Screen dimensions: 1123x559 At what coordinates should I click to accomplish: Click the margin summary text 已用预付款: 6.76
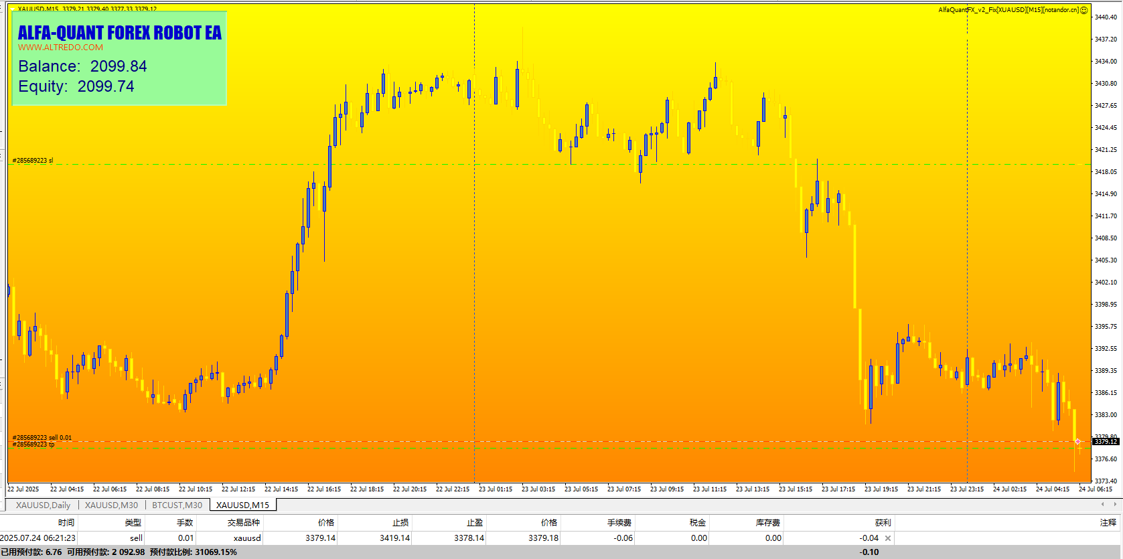(31, 552)
